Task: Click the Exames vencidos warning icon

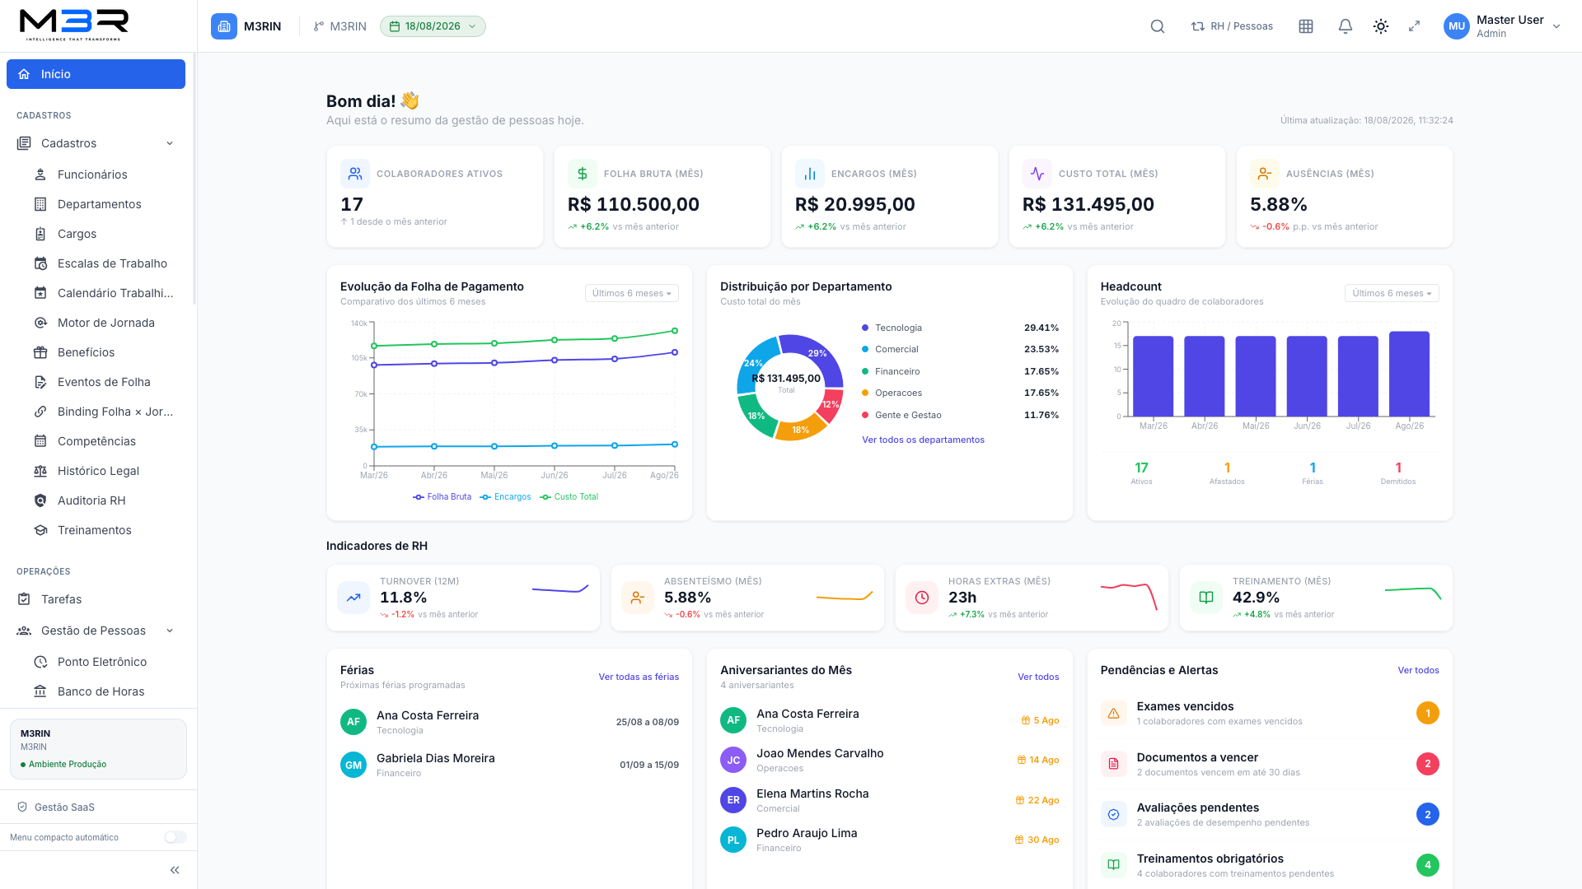Action: coord(1114,713)
